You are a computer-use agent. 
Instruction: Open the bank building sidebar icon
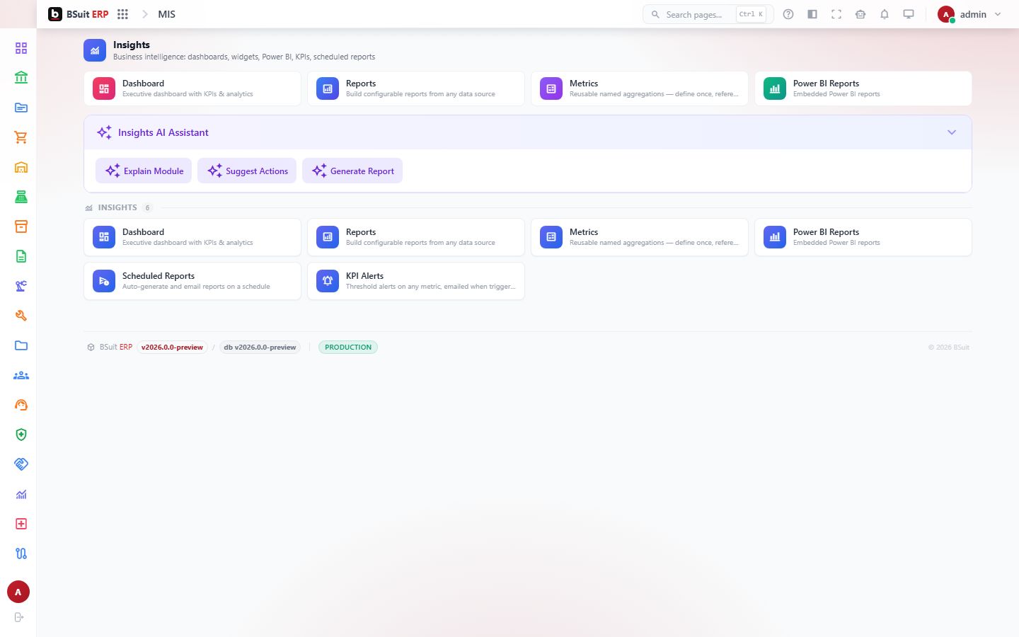click(21, 78)
